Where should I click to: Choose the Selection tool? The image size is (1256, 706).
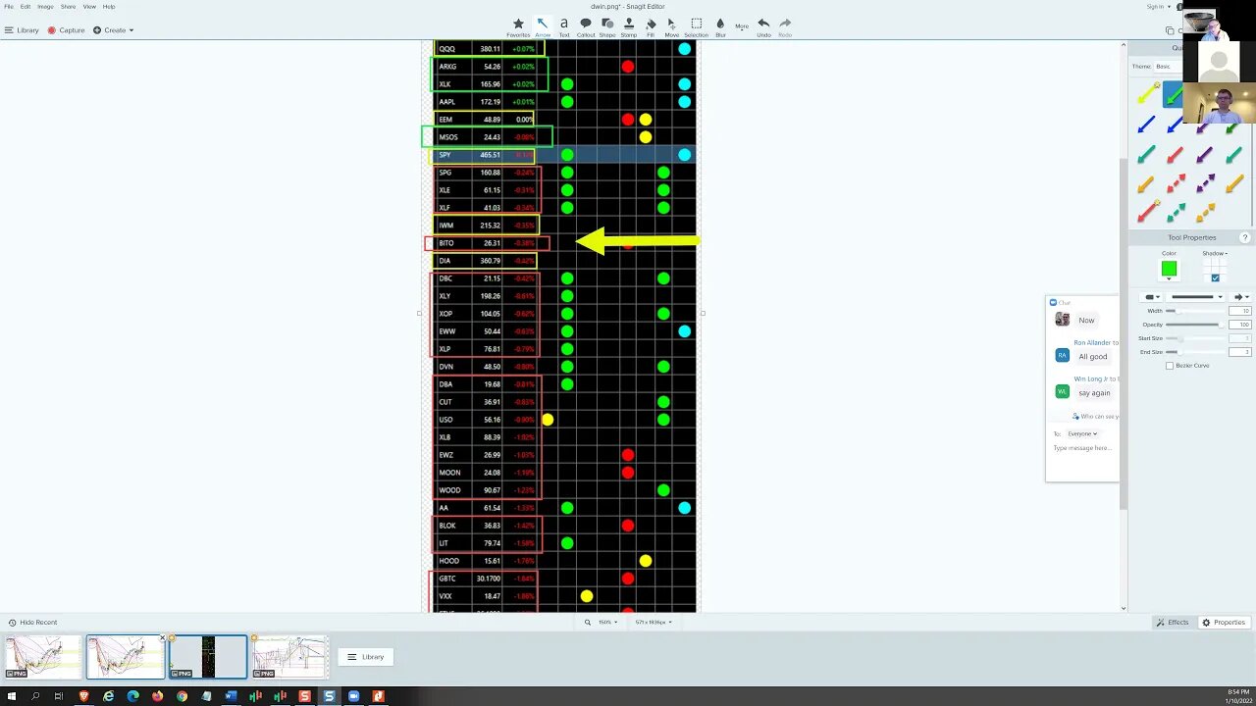[696, 26]
